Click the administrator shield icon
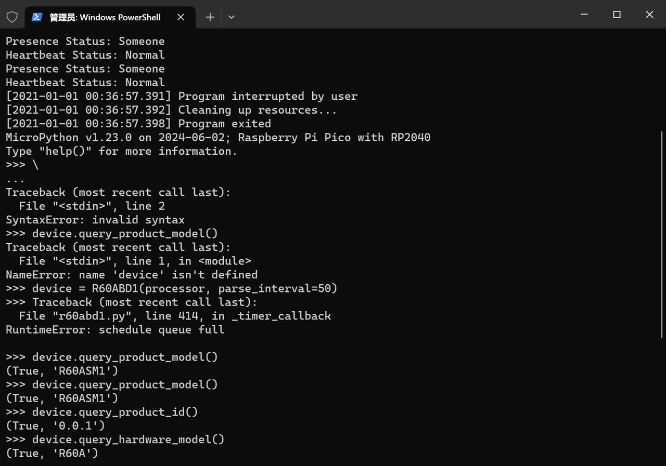666x466 pixels. (12, 17)
